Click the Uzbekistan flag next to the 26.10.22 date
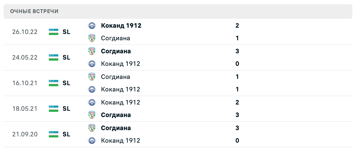 [x=53, y=32]
